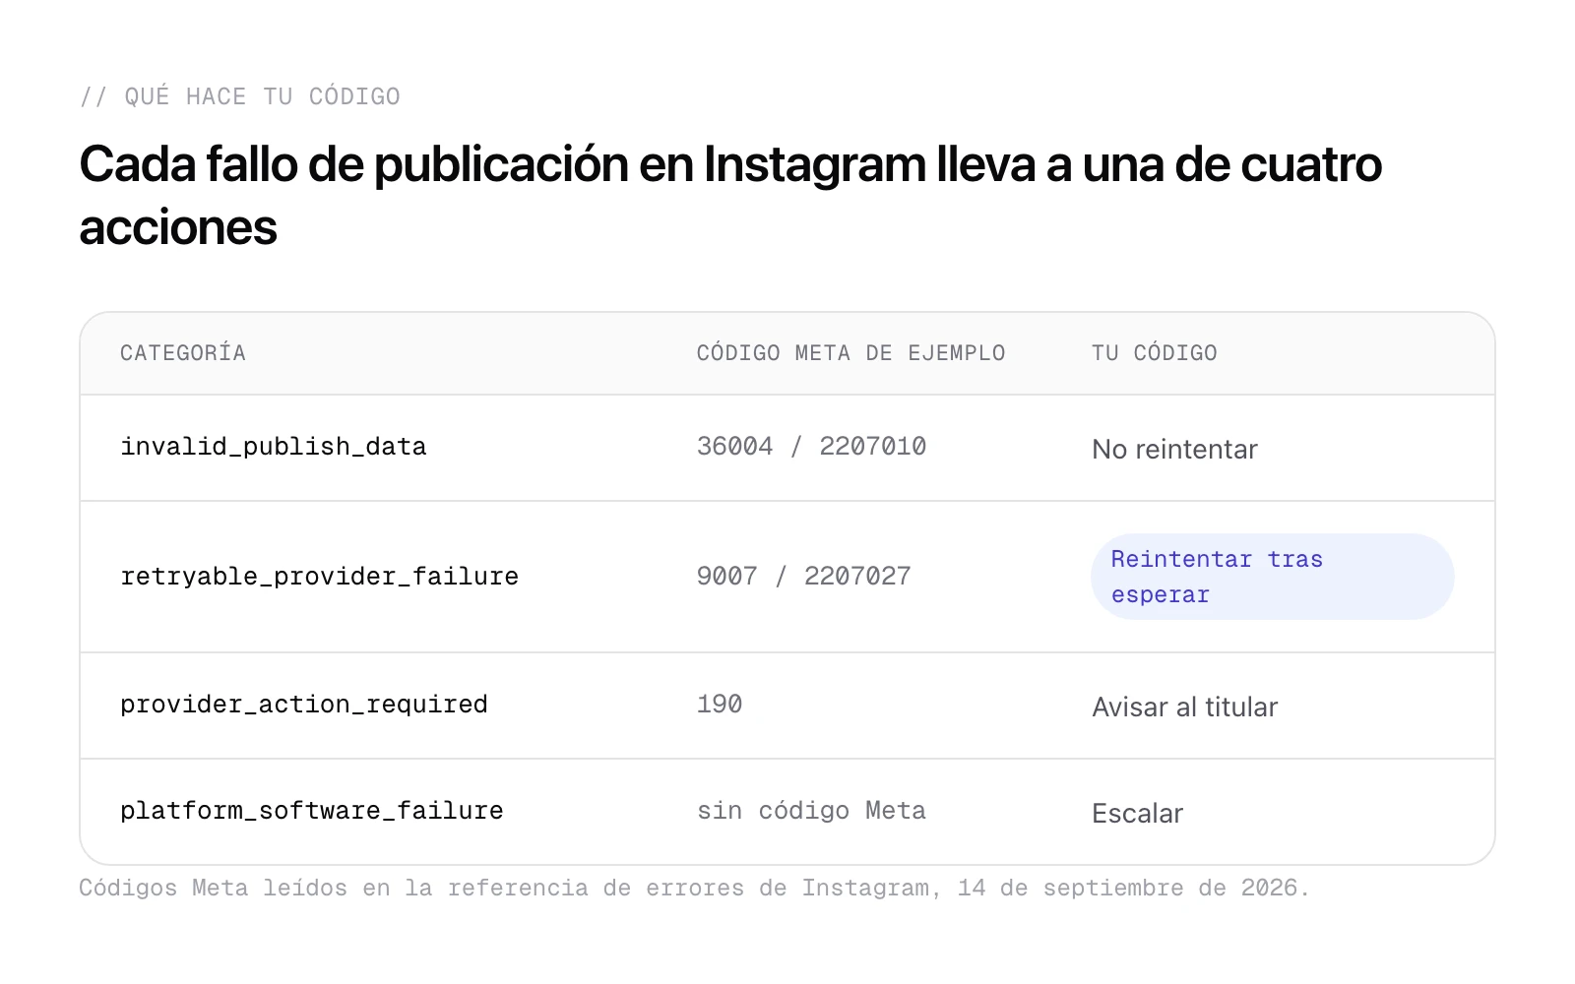
Task: Click the 'sin código Meta' cell
Action: click(x=811, y=811)
